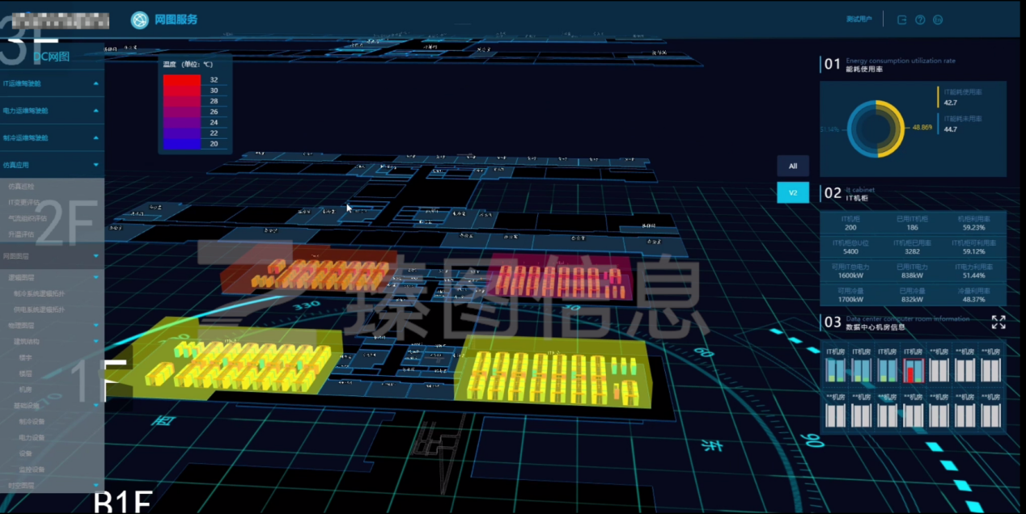This screenshot has width=1026, height=514.
Task: Select 机房 under 建筑结构
Action: 25,390
